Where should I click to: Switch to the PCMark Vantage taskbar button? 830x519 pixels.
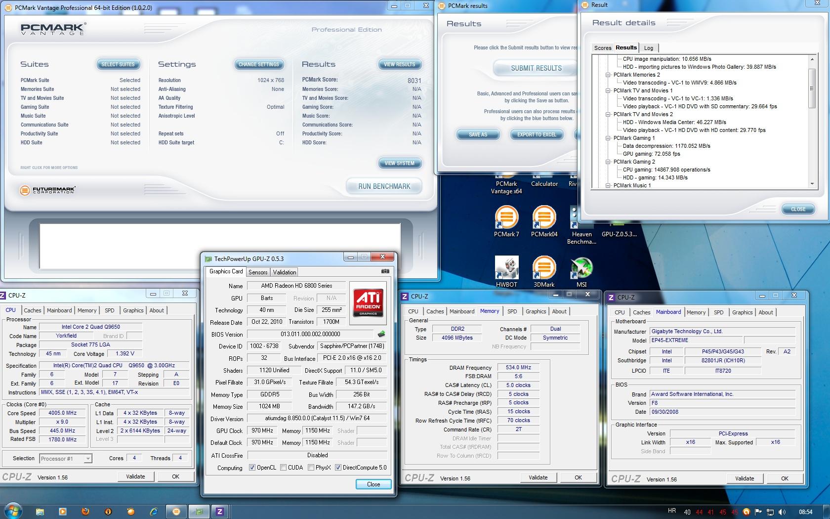(x=176, y=512)
